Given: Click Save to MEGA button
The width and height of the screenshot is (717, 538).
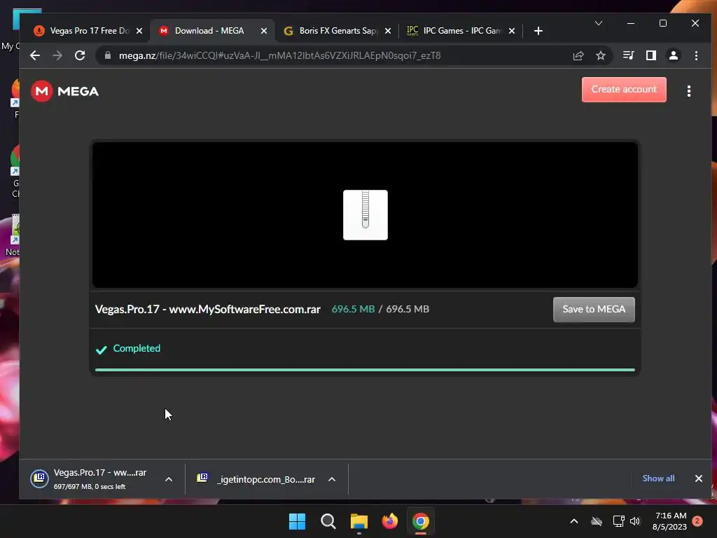Looking at the screenshot, I should point(594,309).
